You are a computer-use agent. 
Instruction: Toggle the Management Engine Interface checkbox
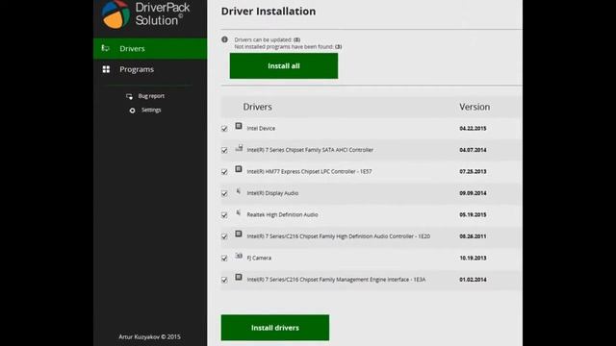coord(224,280)
